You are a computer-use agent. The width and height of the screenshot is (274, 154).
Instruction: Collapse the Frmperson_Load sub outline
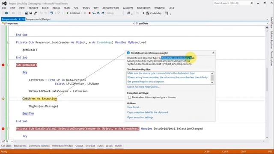click(x=8, y=42)
